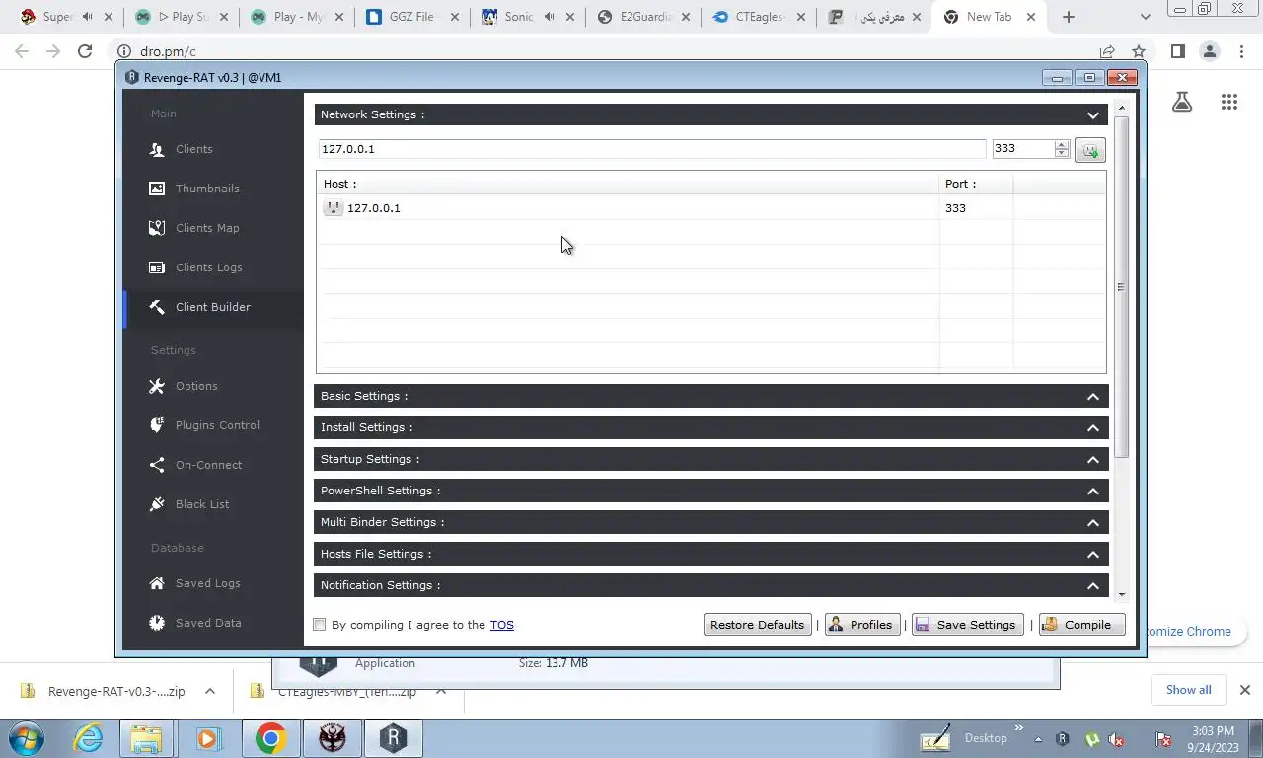Viewport: 1263px width, 758px height.
Task: Toggle the Chrome side panel
Action: coord(1177,51)
